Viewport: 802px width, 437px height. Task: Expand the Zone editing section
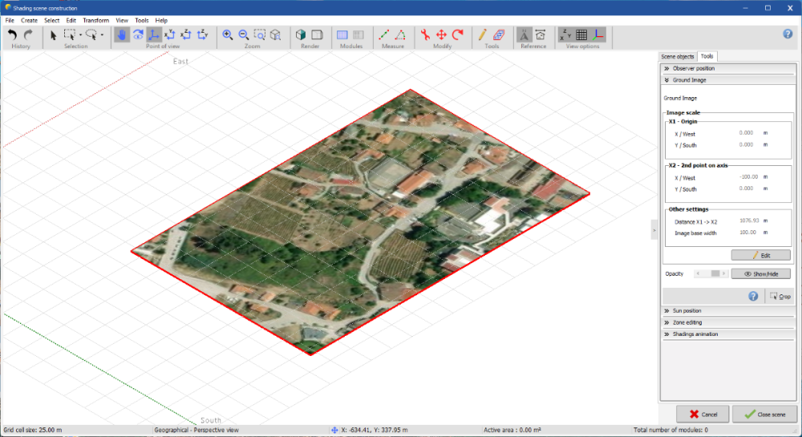point(687,322)
